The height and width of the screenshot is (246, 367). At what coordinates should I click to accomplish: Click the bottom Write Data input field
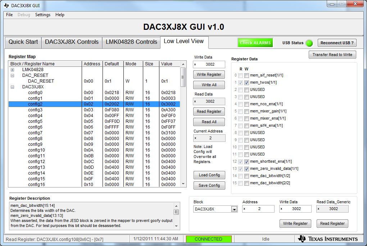coord(295,209)
